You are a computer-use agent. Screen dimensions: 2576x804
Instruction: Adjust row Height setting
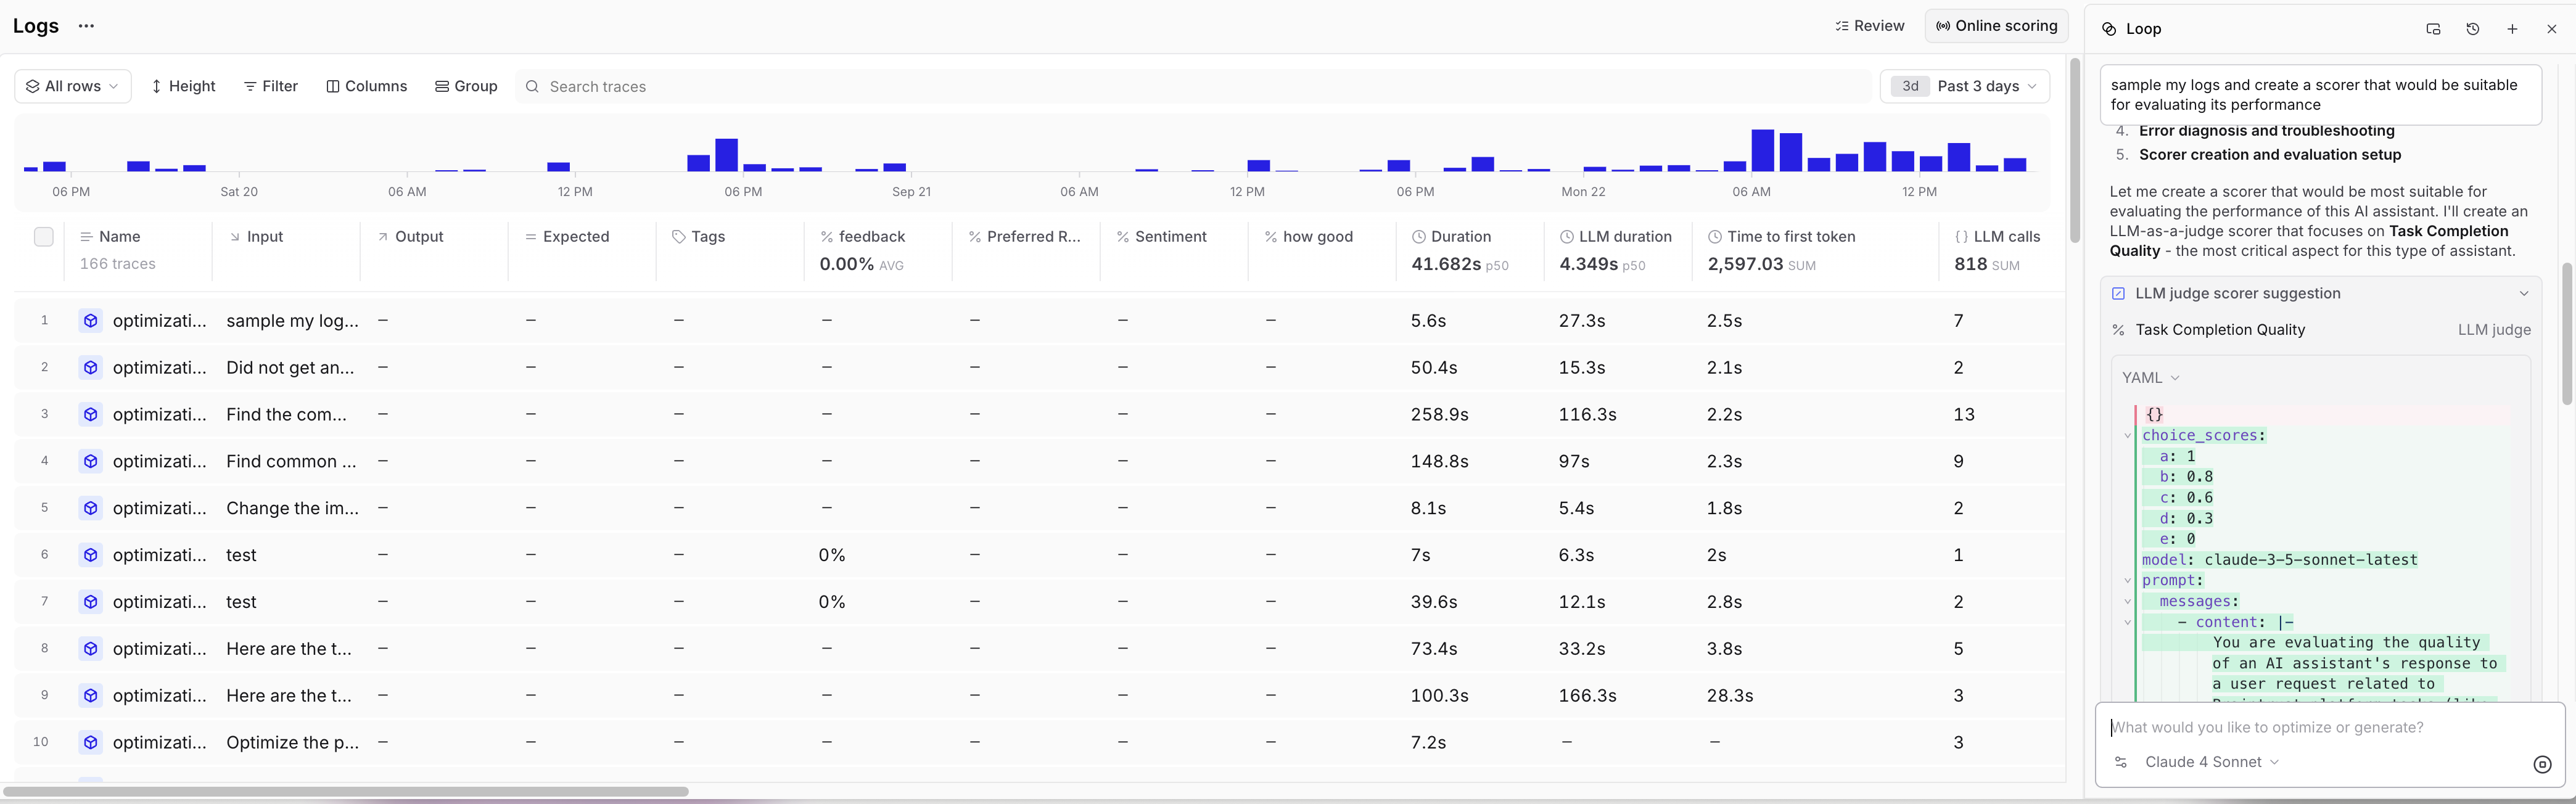[x=183, y=86]
